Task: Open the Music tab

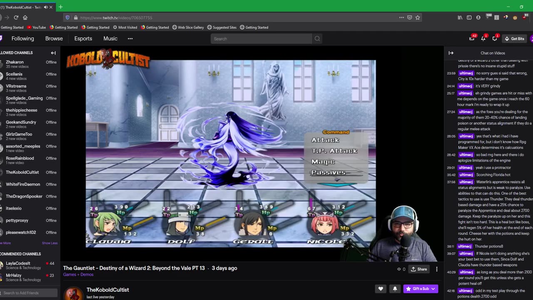Action: coord(110,39)
